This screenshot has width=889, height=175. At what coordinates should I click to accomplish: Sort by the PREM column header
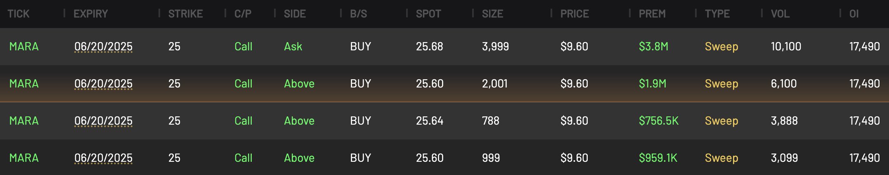pyautogui.click(x=652, y=14)
